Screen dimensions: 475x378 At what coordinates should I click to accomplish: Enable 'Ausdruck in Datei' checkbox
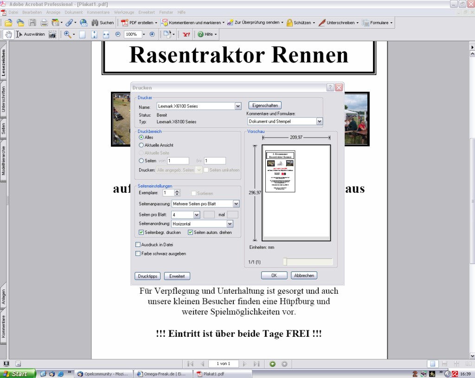click(x=138, y=245)
